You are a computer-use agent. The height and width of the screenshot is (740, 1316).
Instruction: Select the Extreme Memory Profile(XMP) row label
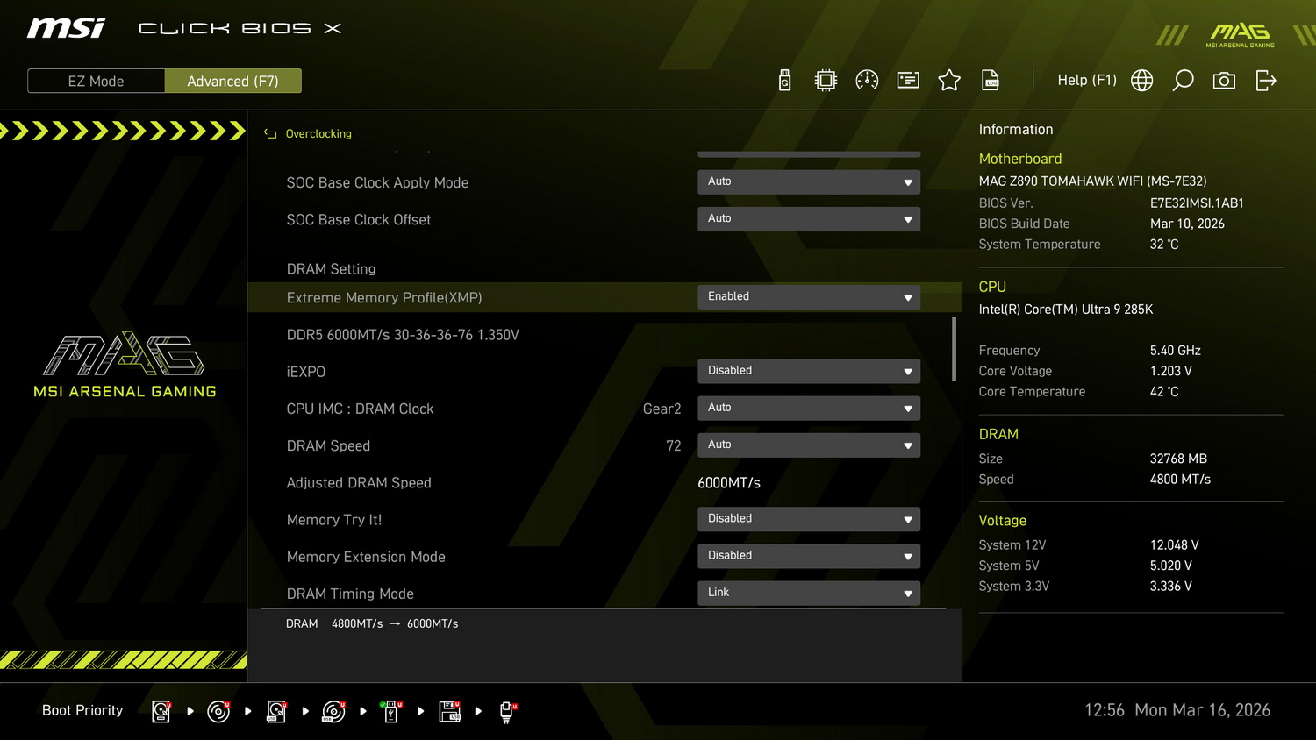point(384,298)
